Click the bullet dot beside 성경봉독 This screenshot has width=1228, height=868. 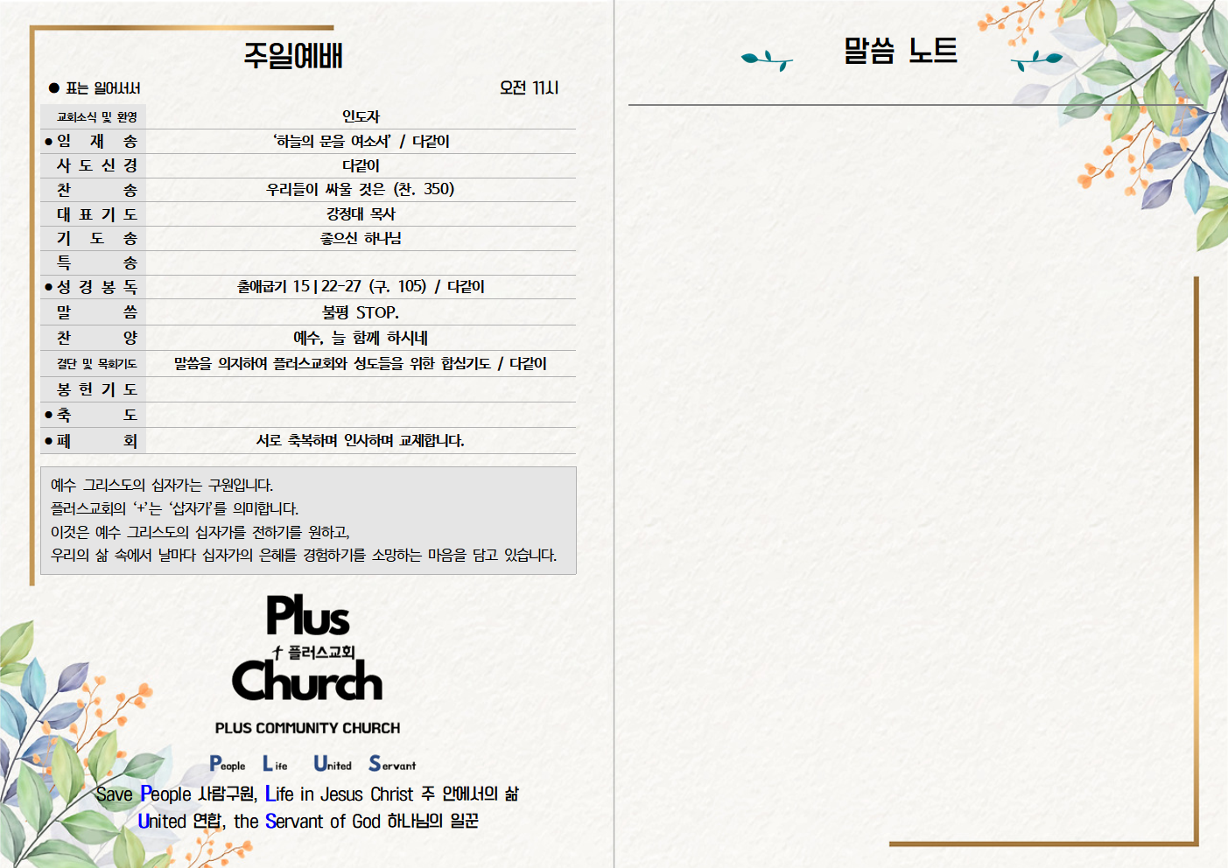pos(49,287)
